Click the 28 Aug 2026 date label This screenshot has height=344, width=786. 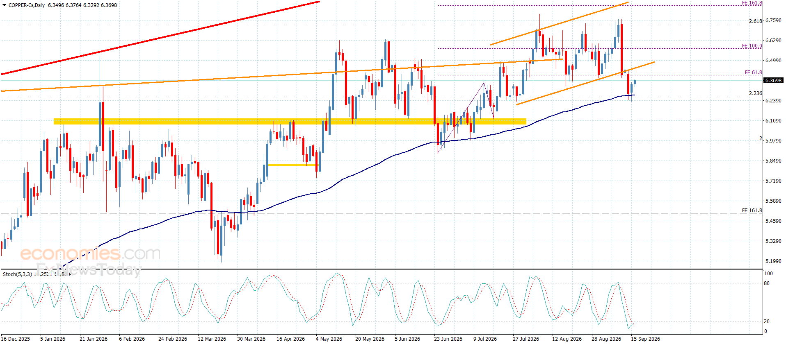(606, 339)
